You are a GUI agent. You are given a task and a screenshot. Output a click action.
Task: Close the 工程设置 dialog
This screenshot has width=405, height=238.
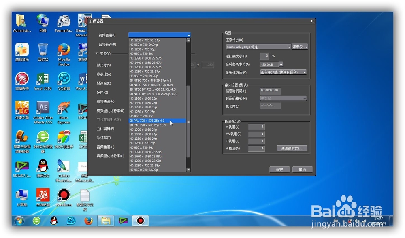[x=312, y=21]
